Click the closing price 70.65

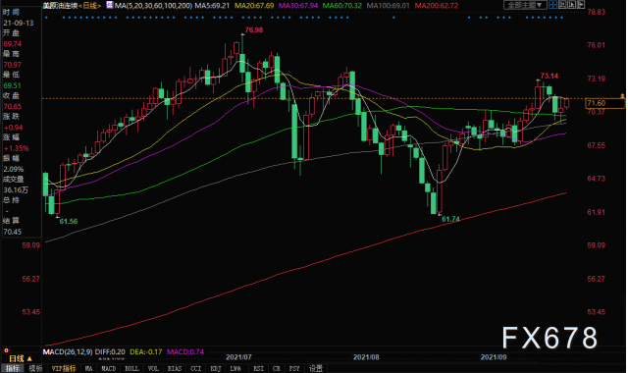point(13,106)
